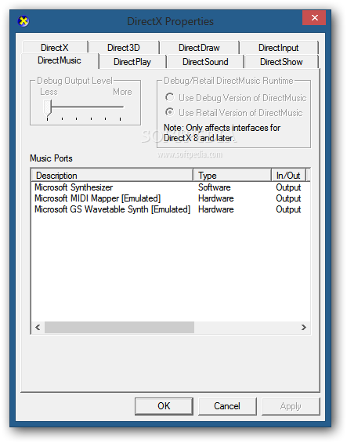Select the DirectDraw tab

(199, 48)
